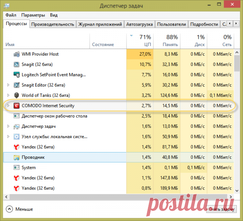Open the Автозагрузка tab
Screen dimensions: 243x221
pyautogui.click(x=139, y=24)
